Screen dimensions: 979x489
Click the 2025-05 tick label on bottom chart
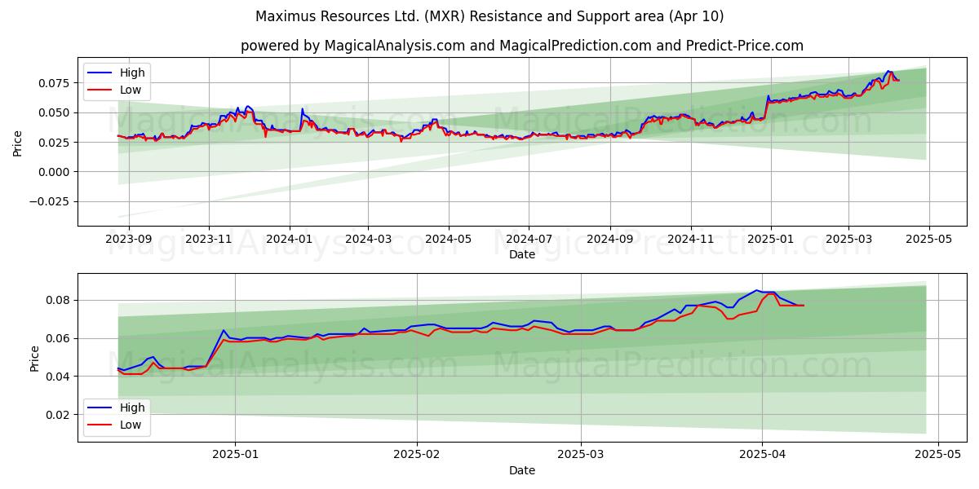(938, 455)
